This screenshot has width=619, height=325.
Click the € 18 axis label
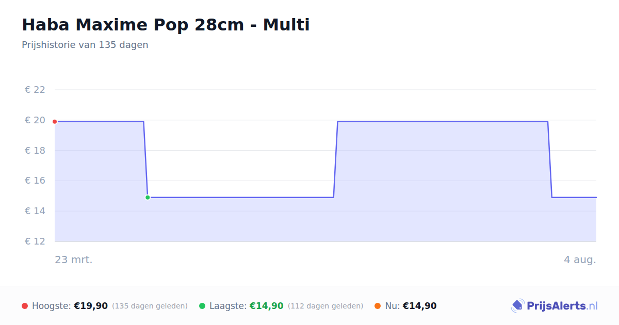[35, 151]
